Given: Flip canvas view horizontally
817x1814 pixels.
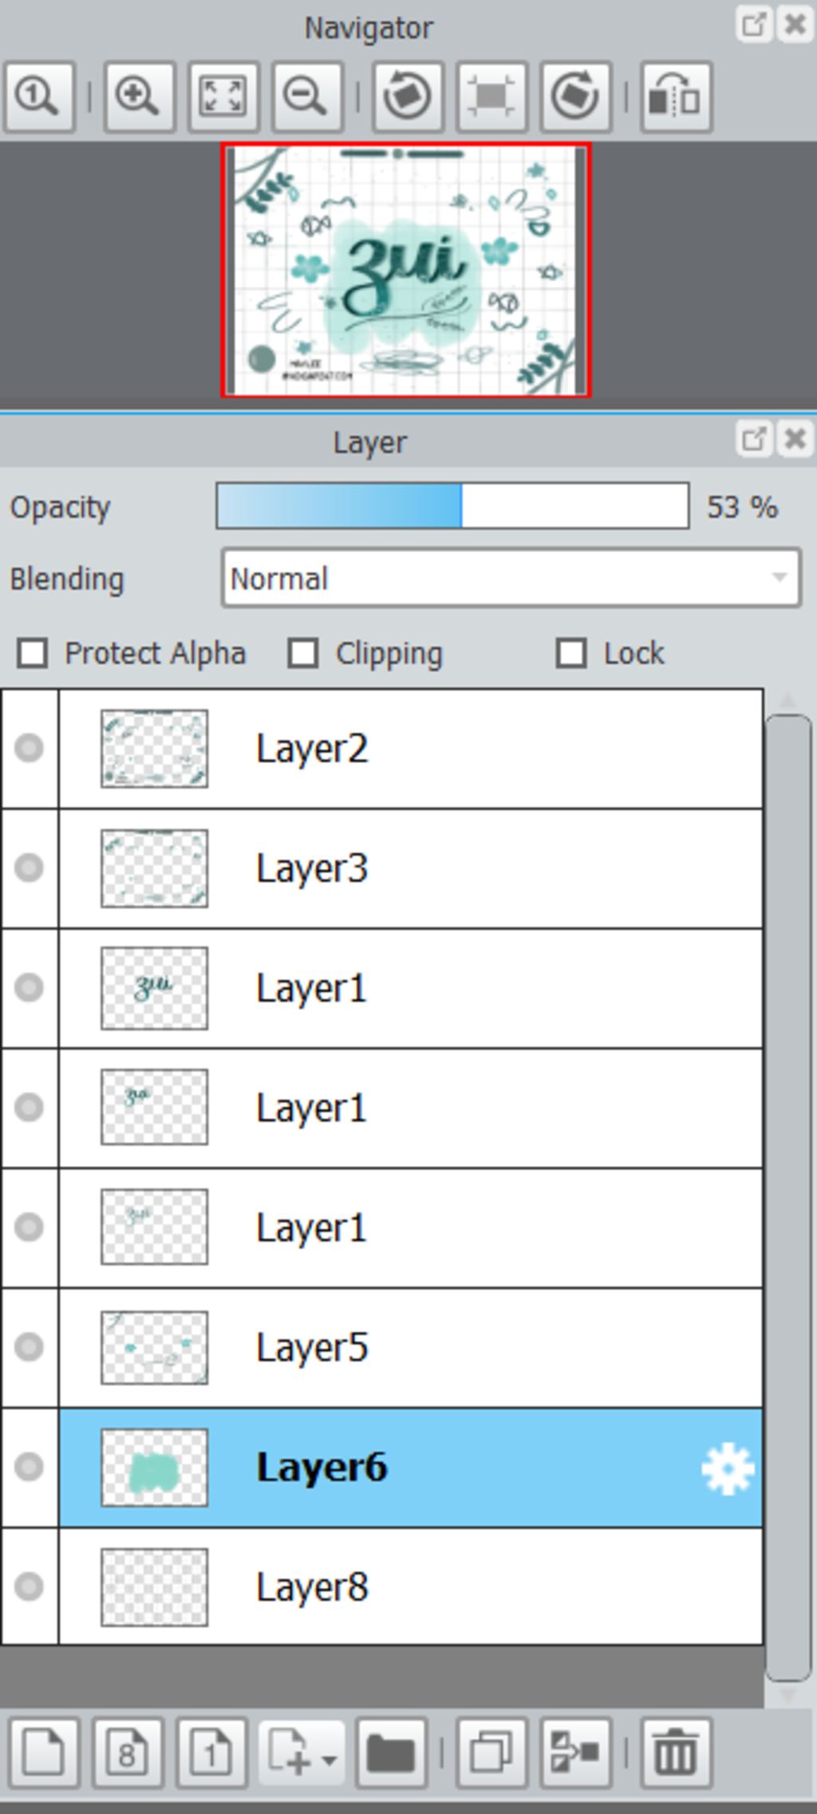Looking at the screenshot, I should pyautogui.click(x=676, y=97).
